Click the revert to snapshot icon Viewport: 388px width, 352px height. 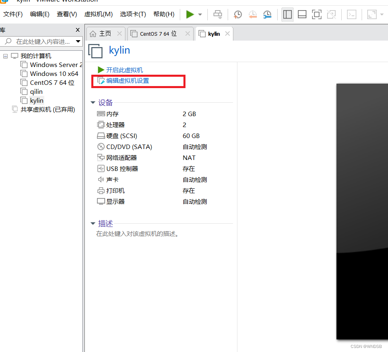click(252, 14)
